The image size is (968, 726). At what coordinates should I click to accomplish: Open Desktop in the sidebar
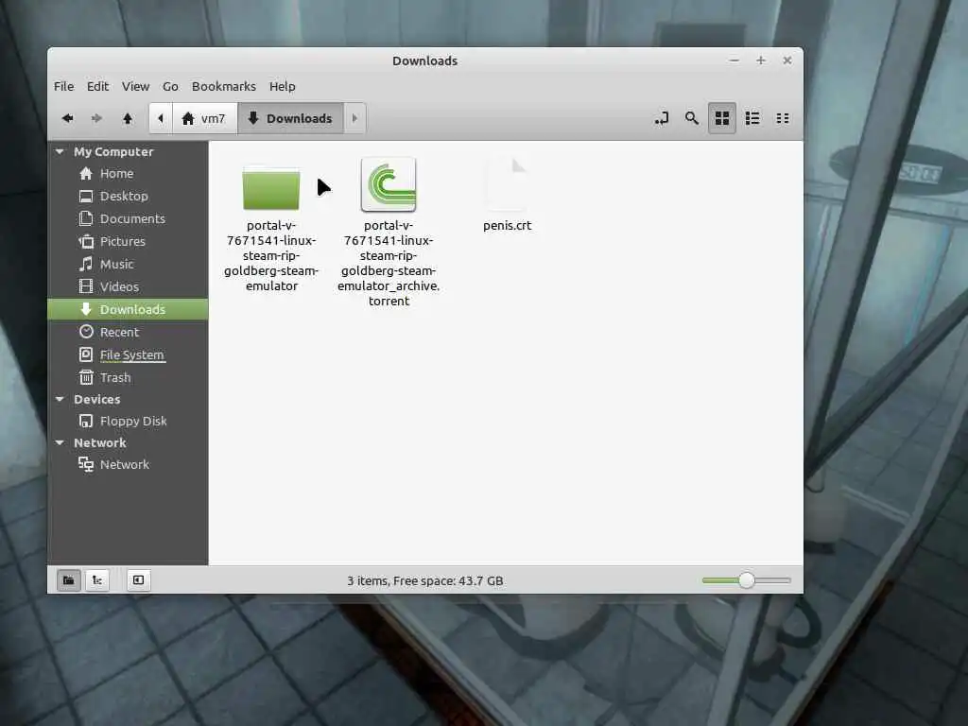(128, 197)
